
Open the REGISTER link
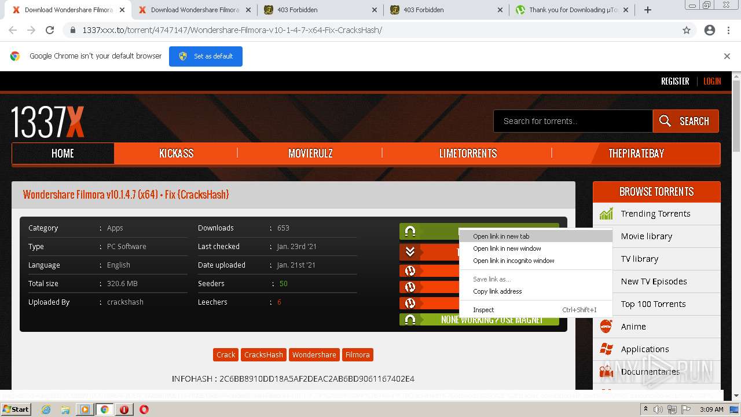coord(675,81)
